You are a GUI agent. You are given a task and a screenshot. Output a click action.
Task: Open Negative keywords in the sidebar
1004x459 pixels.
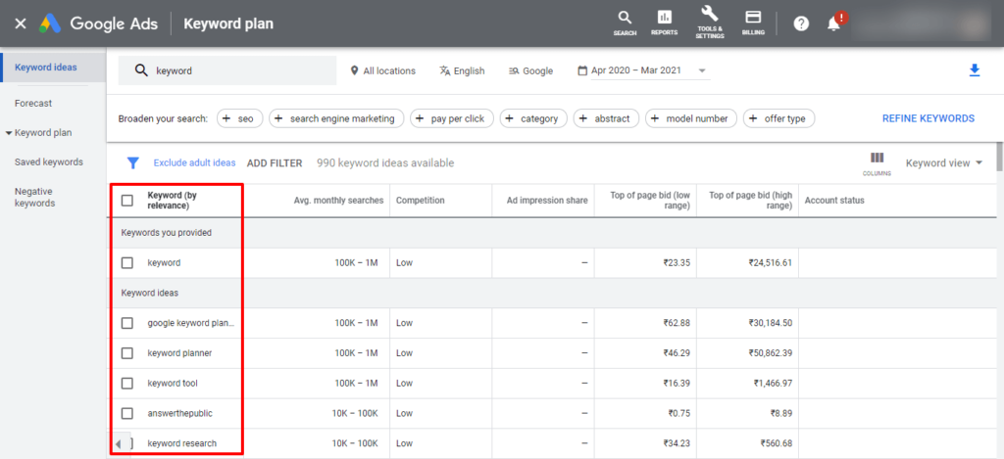pyautogui.click(x=34, y=197)
